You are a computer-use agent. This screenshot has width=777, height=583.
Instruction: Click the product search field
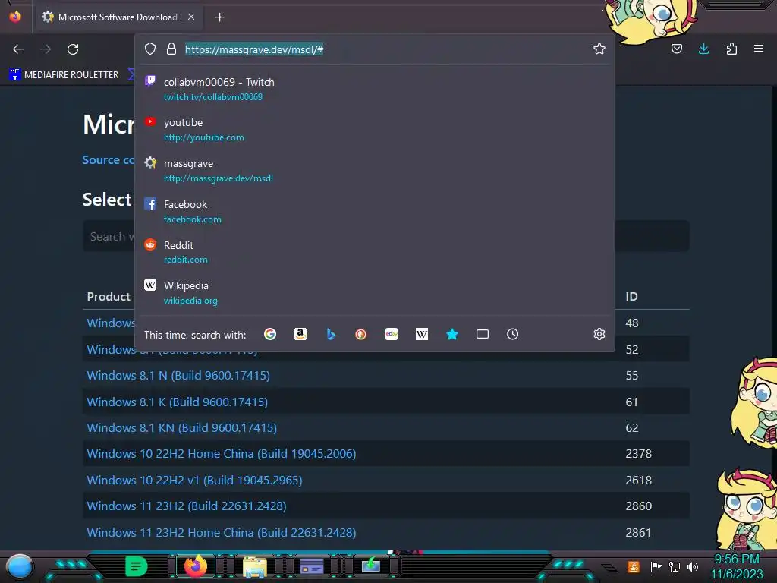click(x=386, y=236)
